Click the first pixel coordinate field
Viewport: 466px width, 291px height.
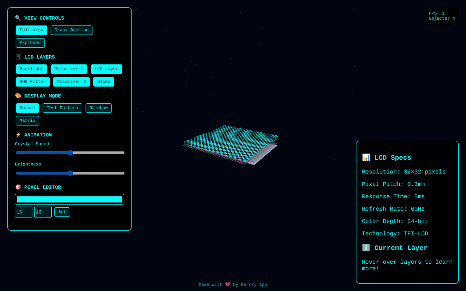tap(24, 212)
